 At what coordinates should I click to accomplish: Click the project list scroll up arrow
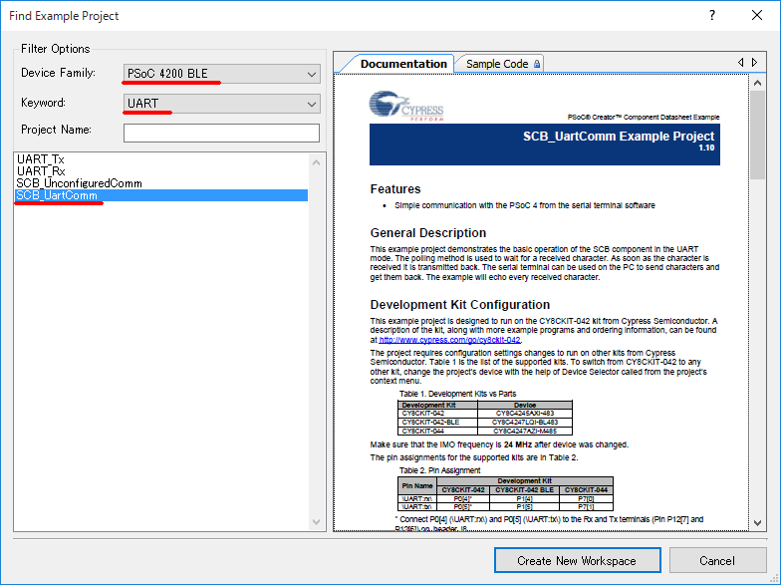316,162
